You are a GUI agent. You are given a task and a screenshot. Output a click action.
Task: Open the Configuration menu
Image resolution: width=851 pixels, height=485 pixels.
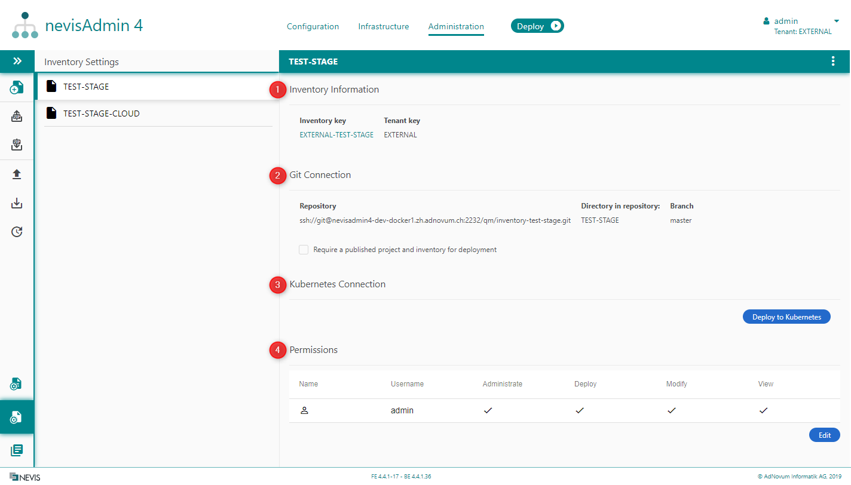[x=313, y=26]
